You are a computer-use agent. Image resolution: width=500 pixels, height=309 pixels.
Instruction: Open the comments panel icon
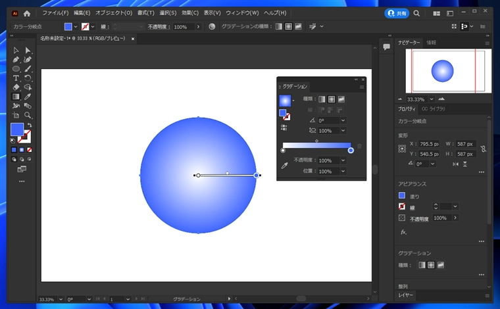[386, 47]
